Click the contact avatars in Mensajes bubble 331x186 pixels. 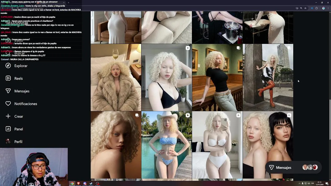(310, 167)
